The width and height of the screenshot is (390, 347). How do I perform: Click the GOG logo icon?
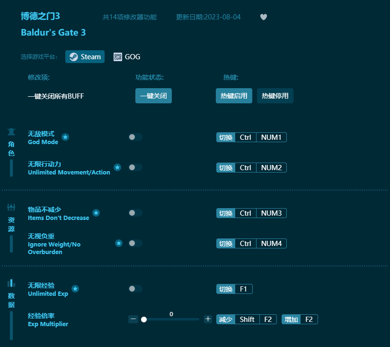point(117,56)
